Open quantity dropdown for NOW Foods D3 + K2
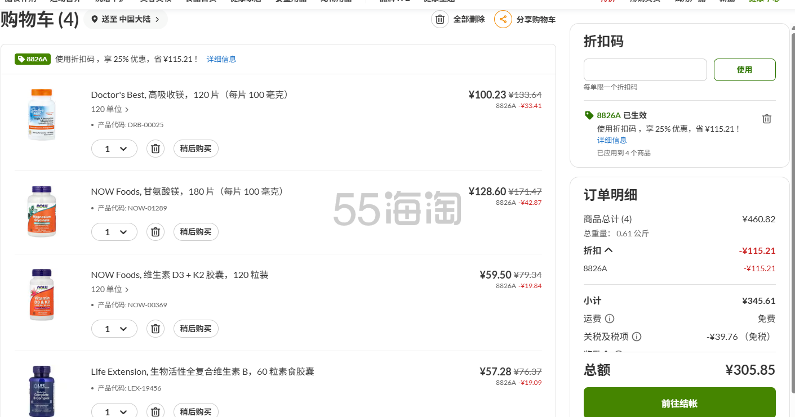This screenshot has width=795, height=417. coord(114,329)
